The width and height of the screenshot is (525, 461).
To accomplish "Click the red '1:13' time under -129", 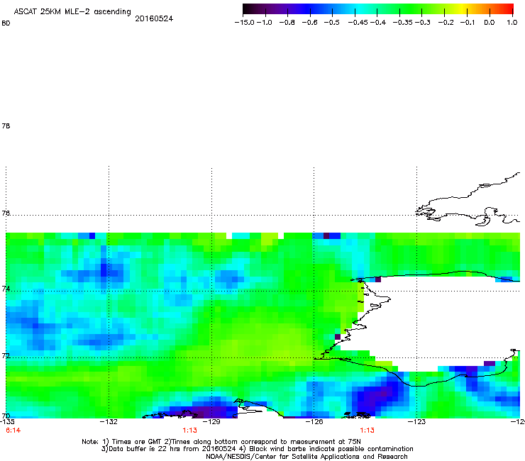I will (190, 431).
